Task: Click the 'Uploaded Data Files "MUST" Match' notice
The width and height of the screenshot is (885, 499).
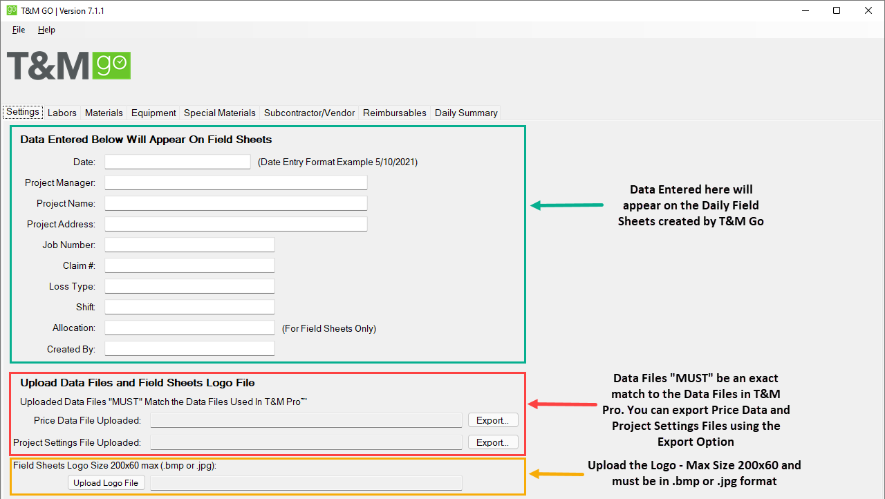Action: pyautogui.click(x=163, y=402)
